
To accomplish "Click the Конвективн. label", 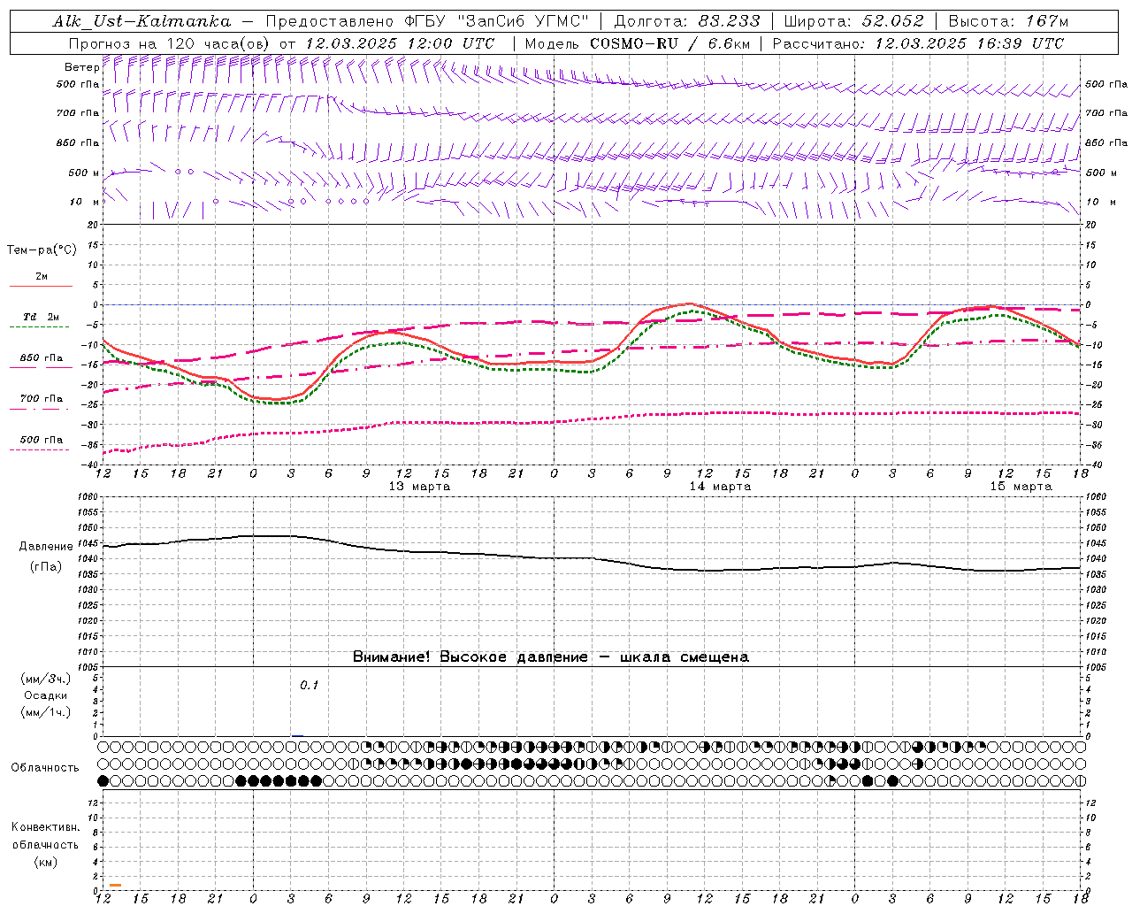I will pyautogui.click(x=45, y=827).
